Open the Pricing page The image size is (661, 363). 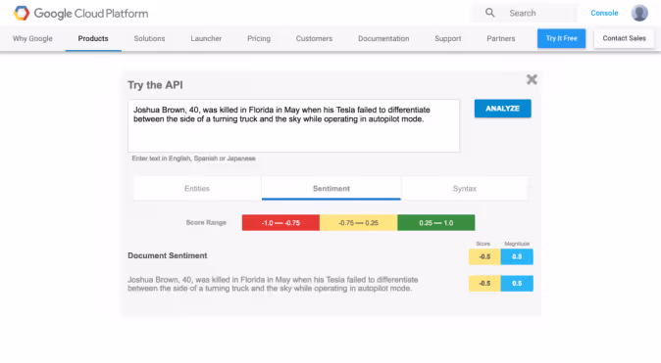259,38
